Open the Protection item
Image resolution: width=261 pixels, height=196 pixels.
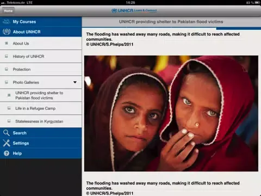[x=41, y=70]
